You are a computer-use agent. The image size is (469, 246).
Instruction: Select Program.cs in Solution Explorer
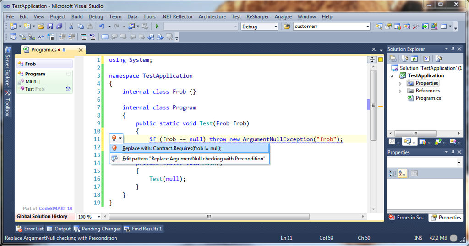428,98
